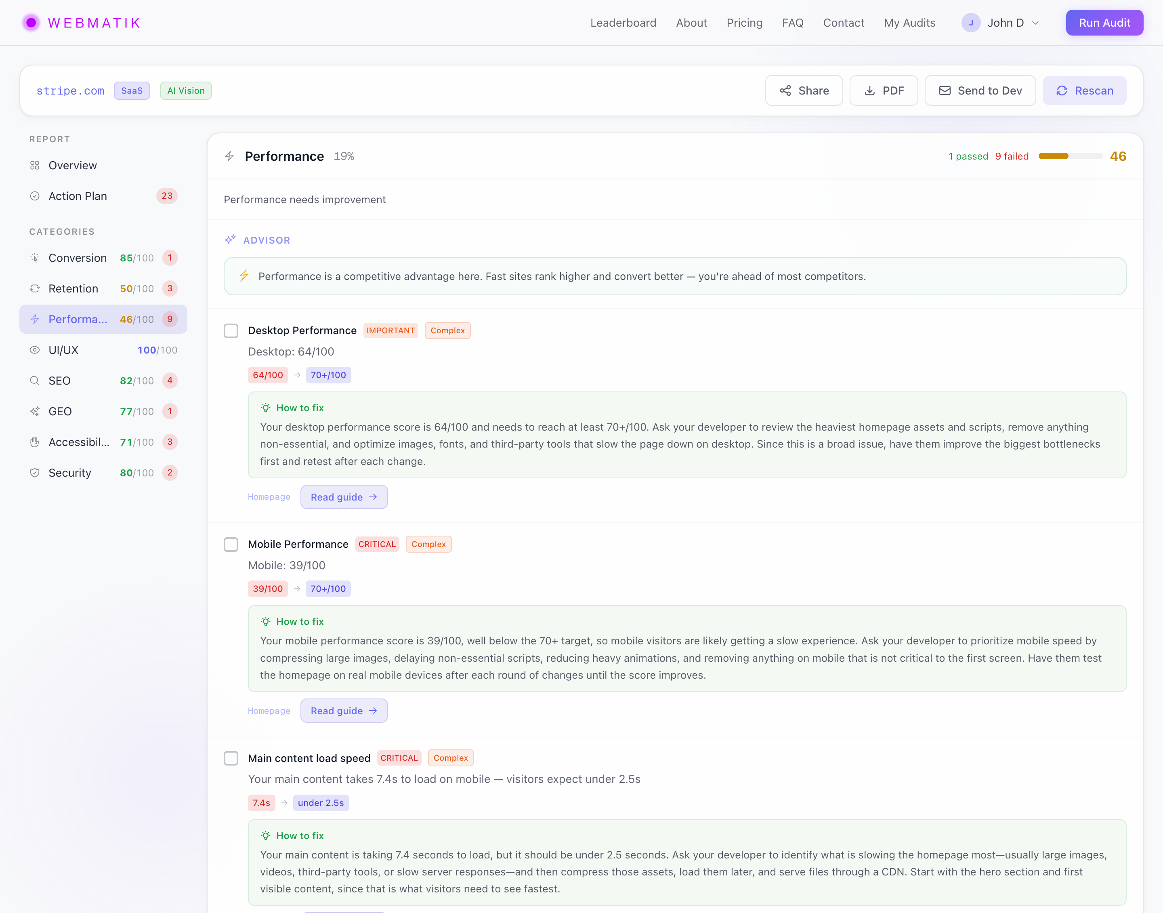Open the Action Plan list
Image resolution: width=1163 pixels, height=913 pixels.
coord(78,196)
